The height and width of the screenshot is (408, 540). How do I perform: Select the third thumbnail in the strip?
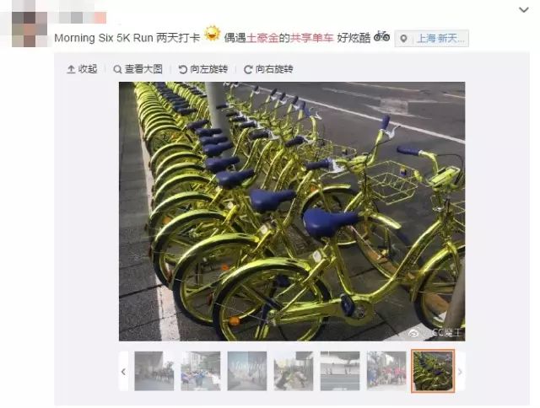coord(247,371)
